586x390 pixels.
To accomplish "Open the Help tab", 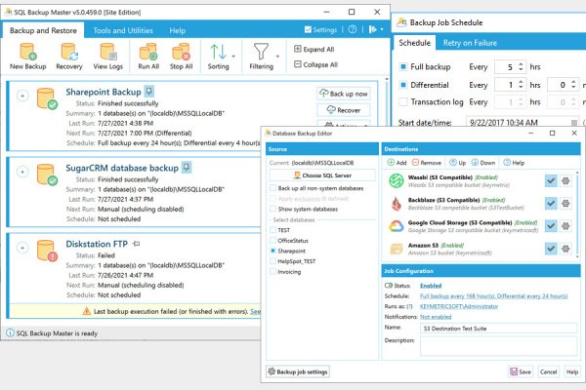I will click(177, 30).
